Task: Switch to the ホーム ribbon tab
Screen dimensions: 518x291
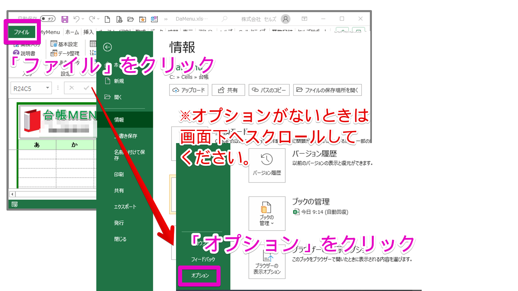Action: point(72,32)
